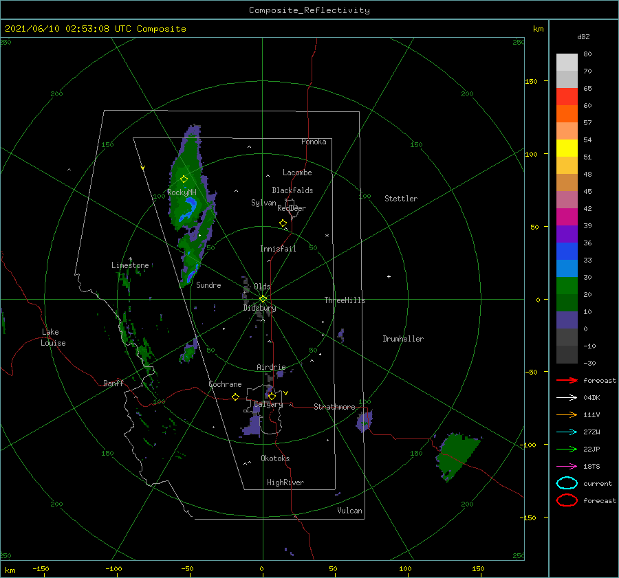Click 150 on right km axis
This screenshot has height=578, width=619.
pos(531,81)
